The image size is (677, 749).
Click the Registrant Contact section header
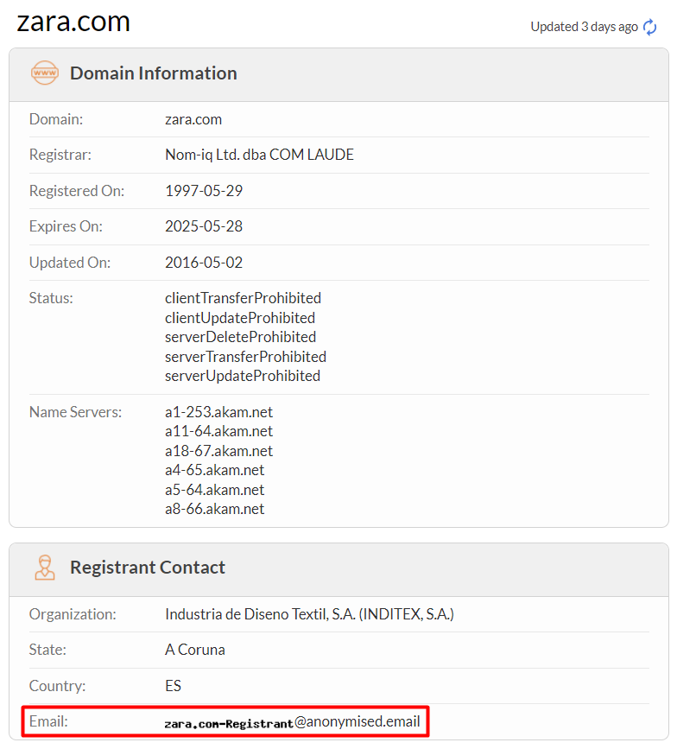click(x=147, y=568)
